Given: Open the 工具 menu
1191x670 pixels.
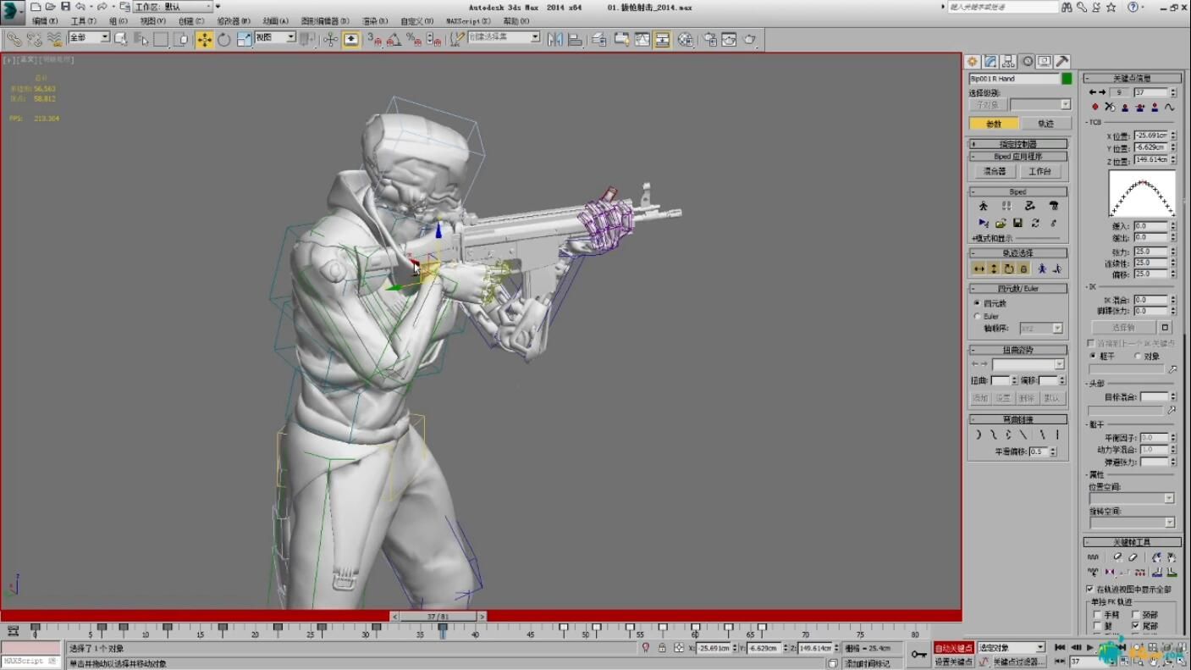Looking at the screenshot, I should pos(83,20).
